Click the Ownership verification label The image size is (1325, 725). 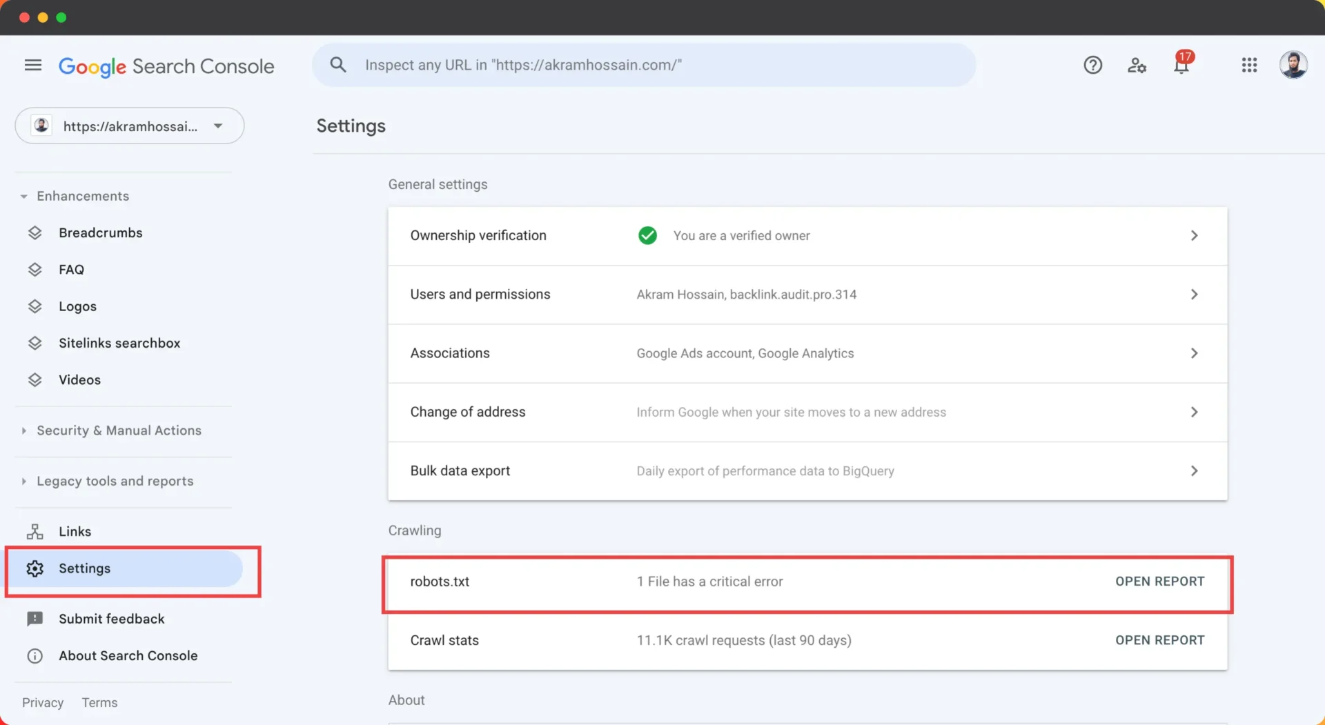(x=478, y=235)
